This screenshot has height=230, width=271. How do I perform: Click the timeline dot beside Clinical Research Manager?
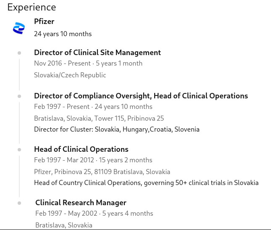click(19, 203)
